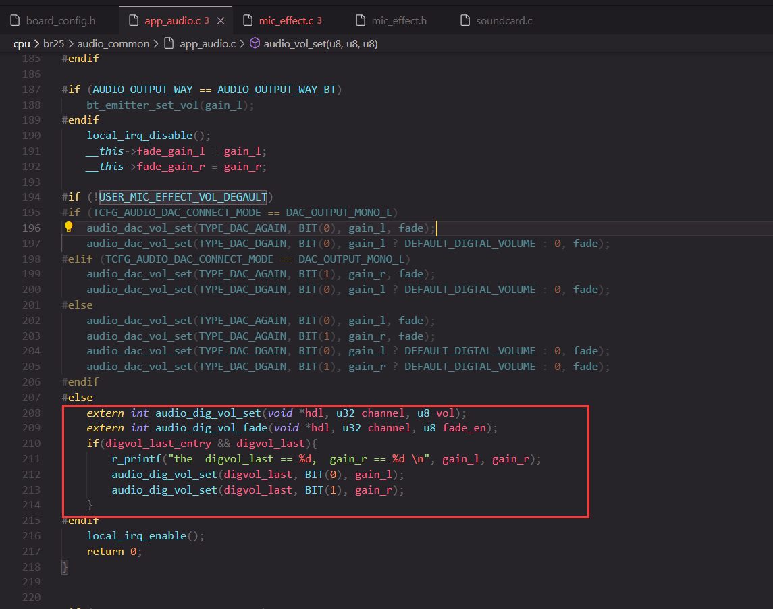Click the lightbulb quick-fix icon on line 196
Viewport: 773px width, 609px height.
69,228
